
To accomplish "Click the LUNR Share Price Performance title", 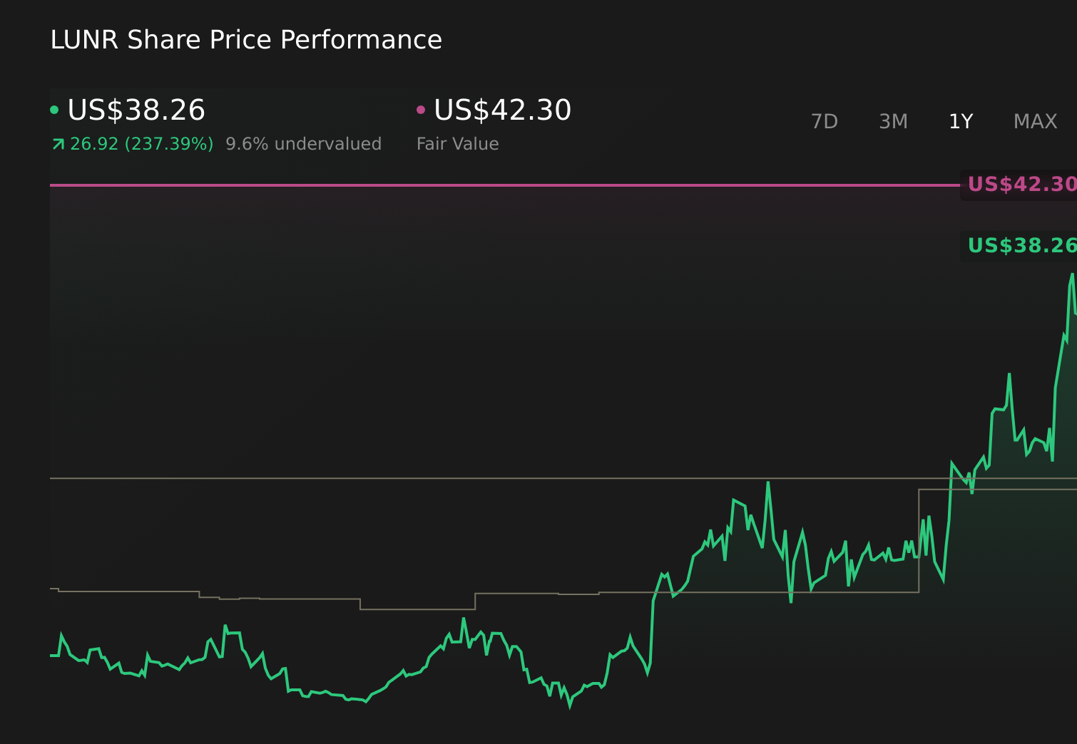I will click(246, 40).
